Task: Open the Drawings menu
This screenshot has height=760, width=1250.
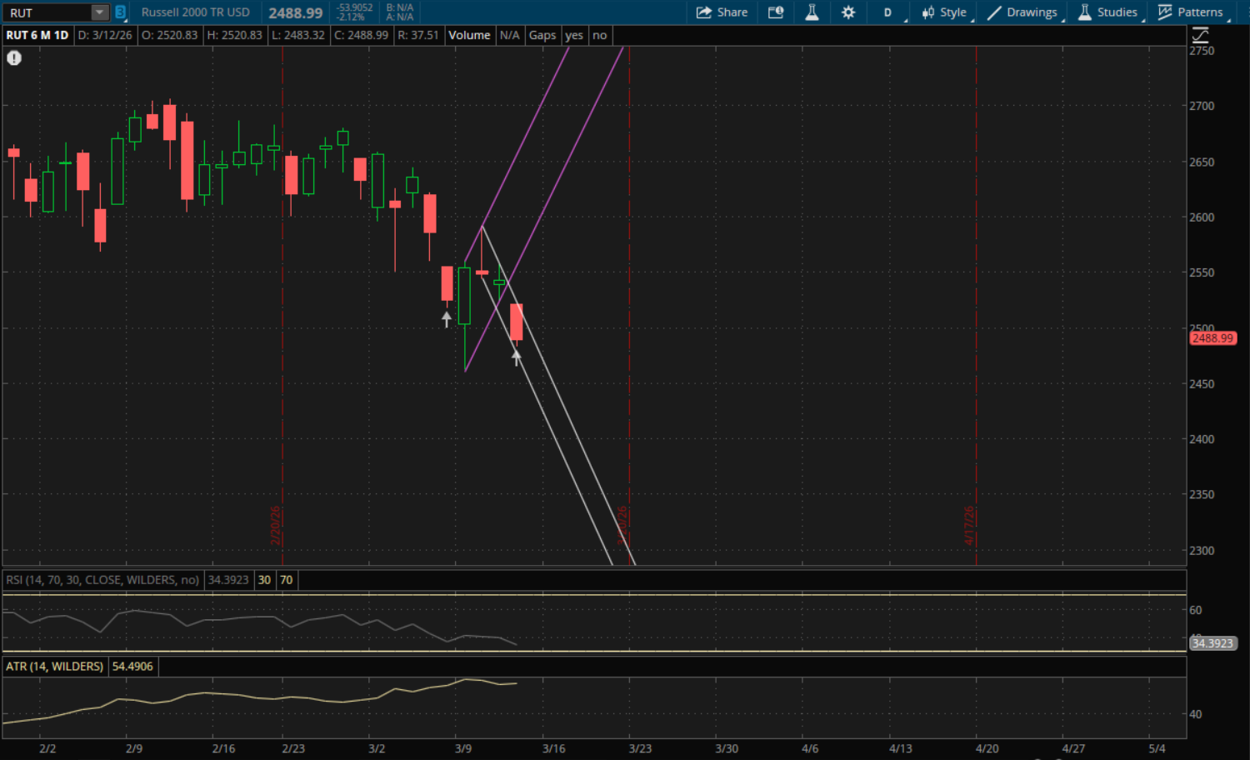Action: click(x=1023, y=12)
